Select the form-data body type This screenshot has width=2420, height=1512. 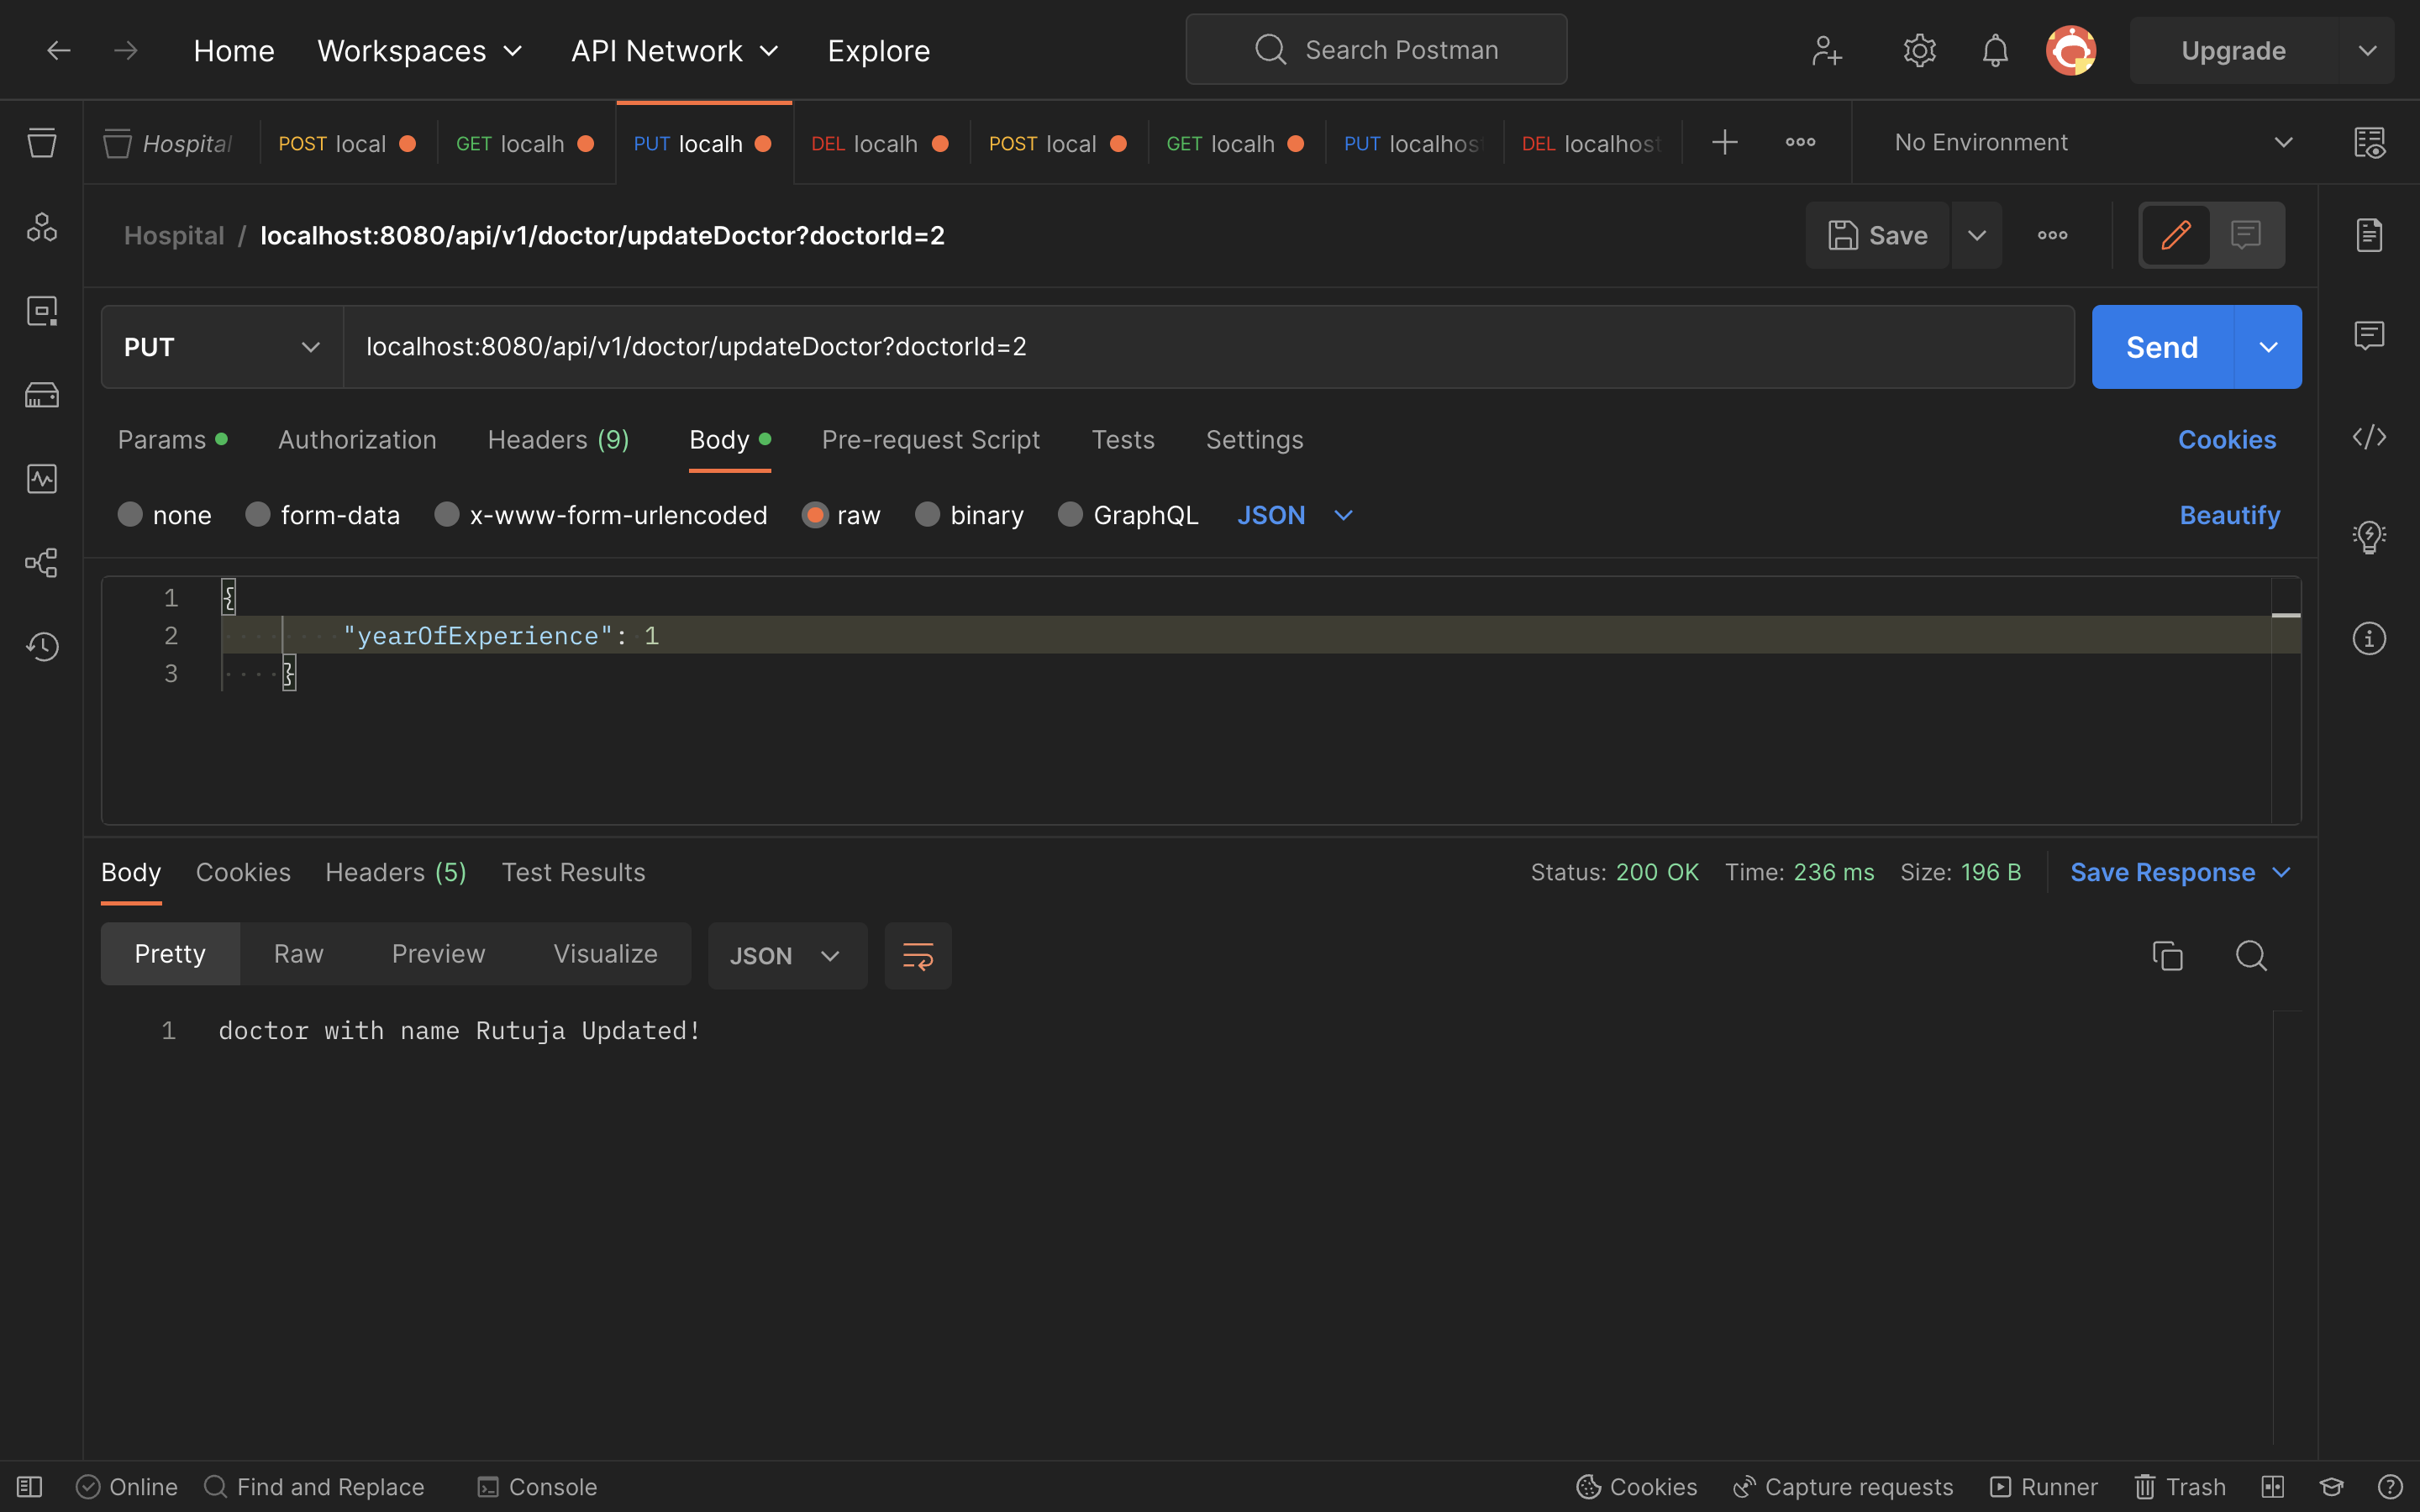[258, 515]
